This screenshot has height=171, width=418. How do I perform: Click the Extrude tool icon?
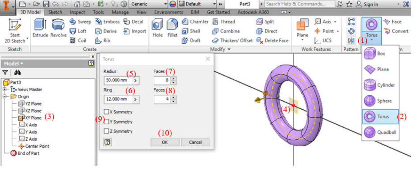[40, 29]
